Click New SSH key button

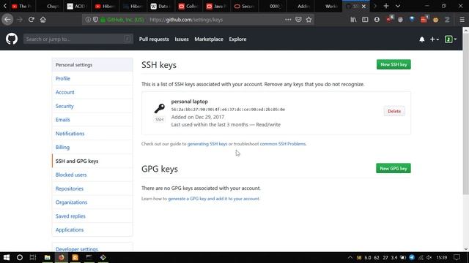pos(394,64)
